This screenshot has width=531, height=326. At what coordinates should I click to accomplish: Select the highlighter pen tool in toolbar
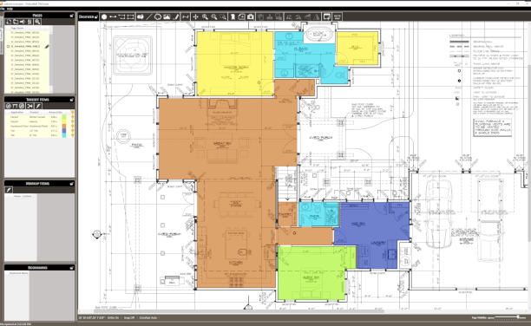(176, 16)
